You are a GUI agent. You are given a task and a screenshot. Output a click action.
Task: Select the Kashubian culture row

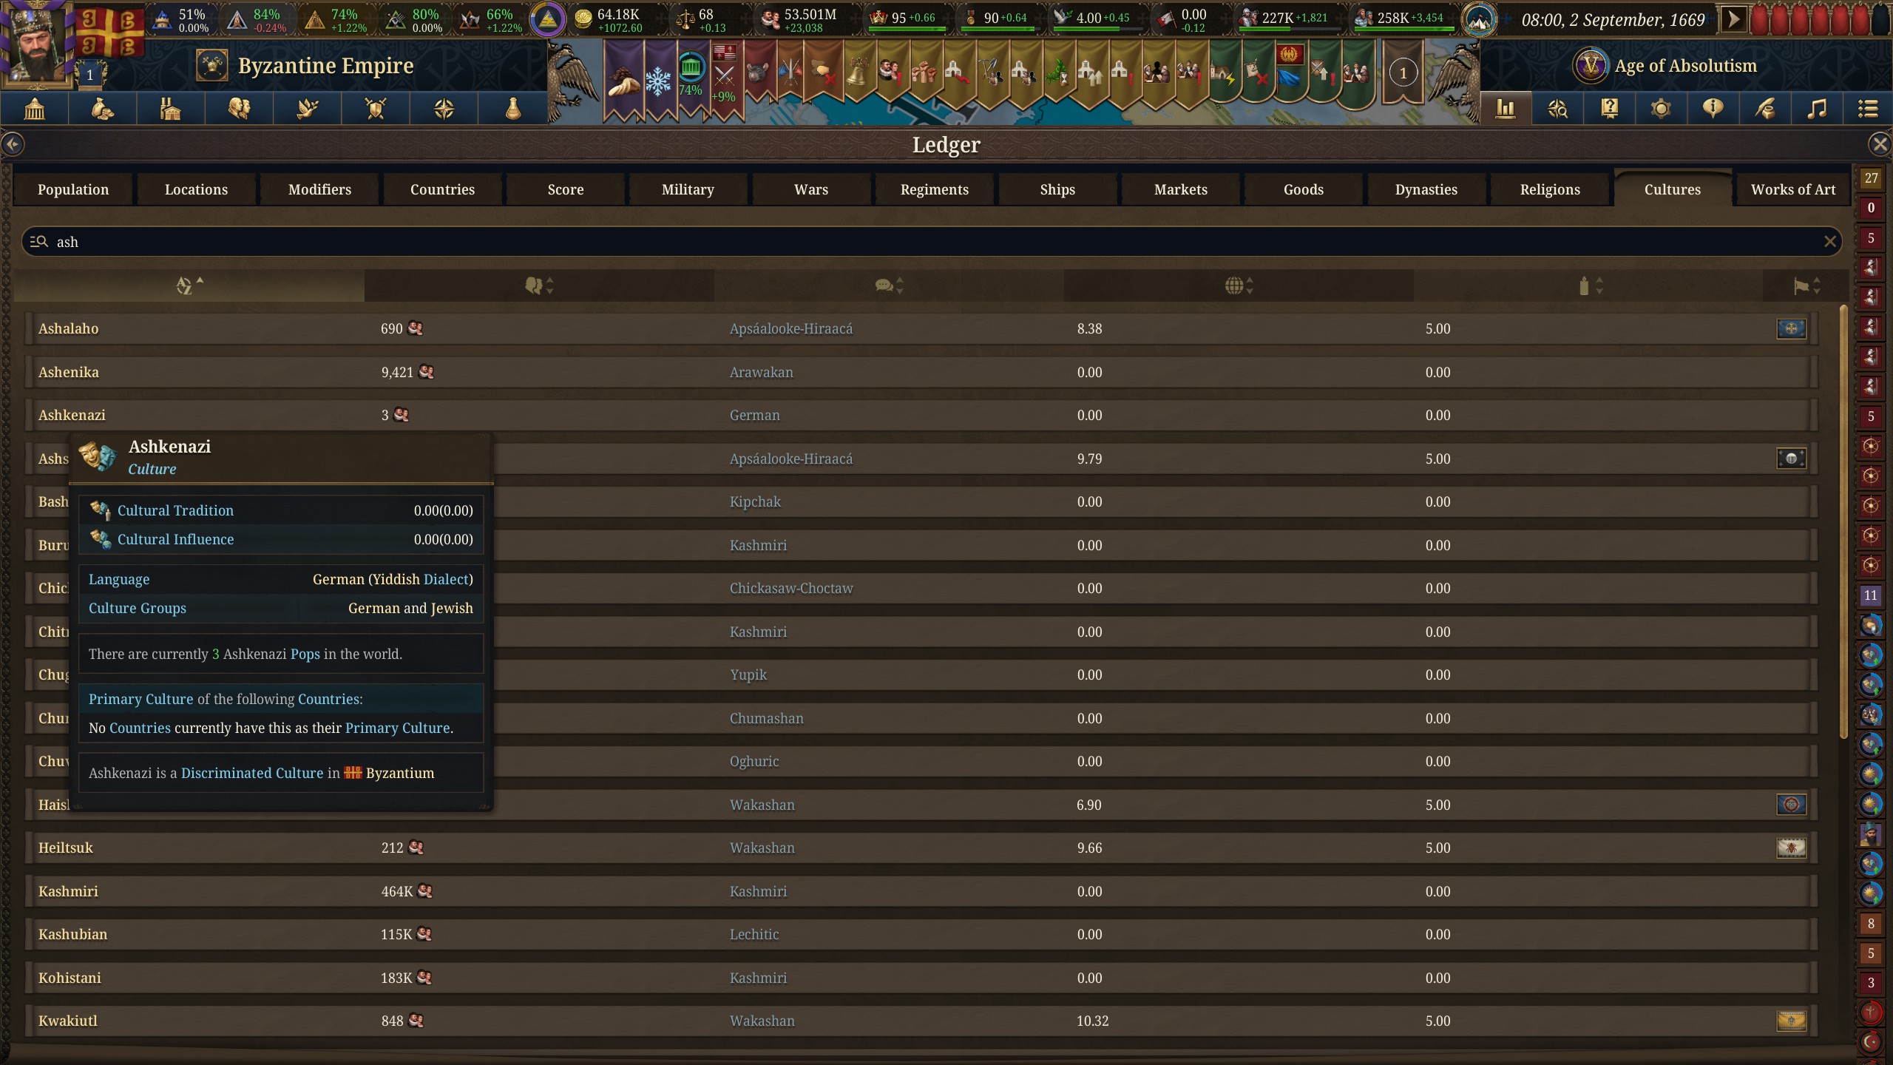pos(921,934)
